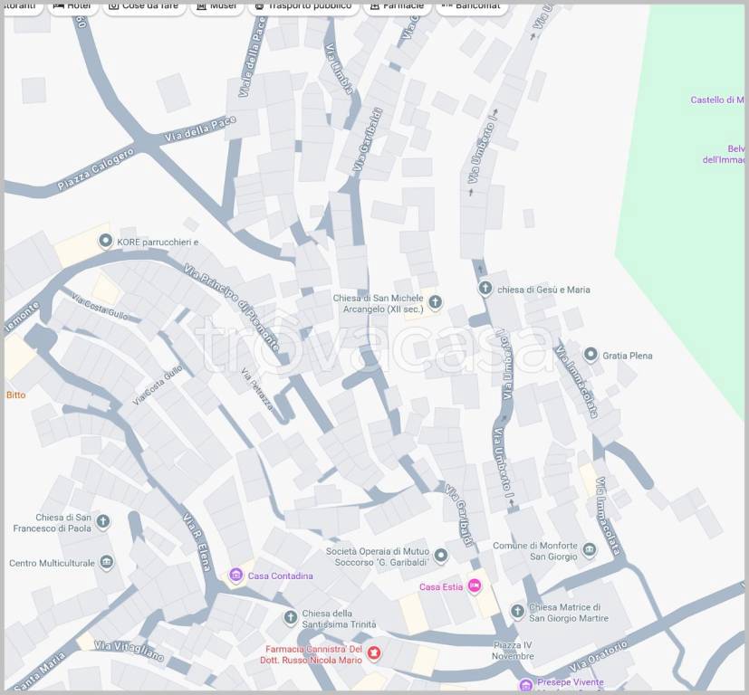Select the chiesa di Gesù e Maria label
This screenshot has width=749, height=695.
click(543, 290)
